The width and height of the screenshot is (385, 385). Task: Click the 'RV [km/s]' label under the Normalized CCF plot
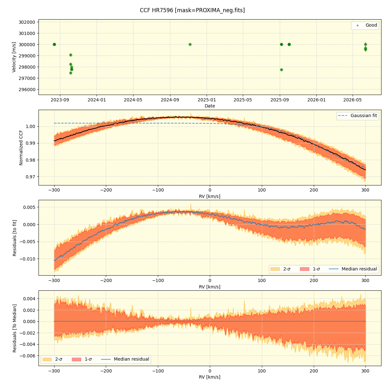pos(210,196)
